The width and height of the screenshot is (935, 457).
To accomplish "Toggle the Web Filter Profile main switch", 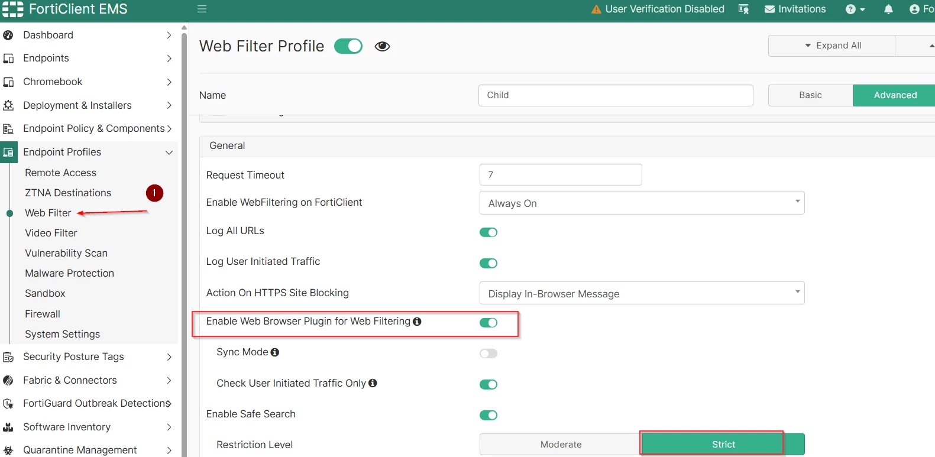I will click(x=348, y=46).
